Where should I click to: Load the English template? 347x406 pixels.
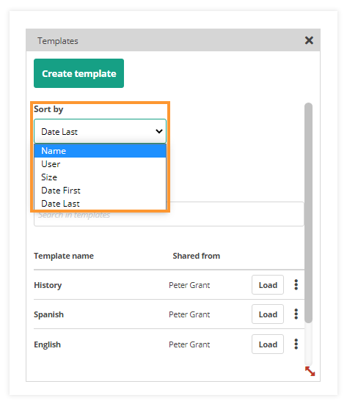click(268, 344)
